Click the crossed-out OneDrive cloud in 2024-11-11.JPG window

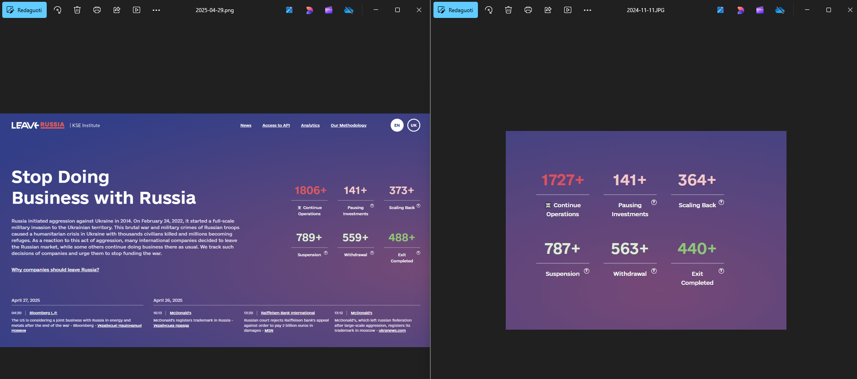(x=780, y=10)
